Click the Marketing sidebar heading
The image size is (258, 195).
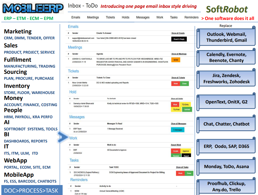18,31
